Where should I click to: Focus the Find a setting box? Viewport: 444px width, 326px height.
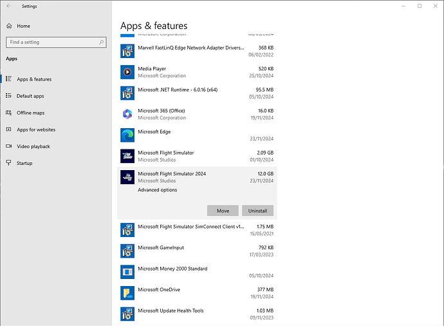(x=56, y=43)
